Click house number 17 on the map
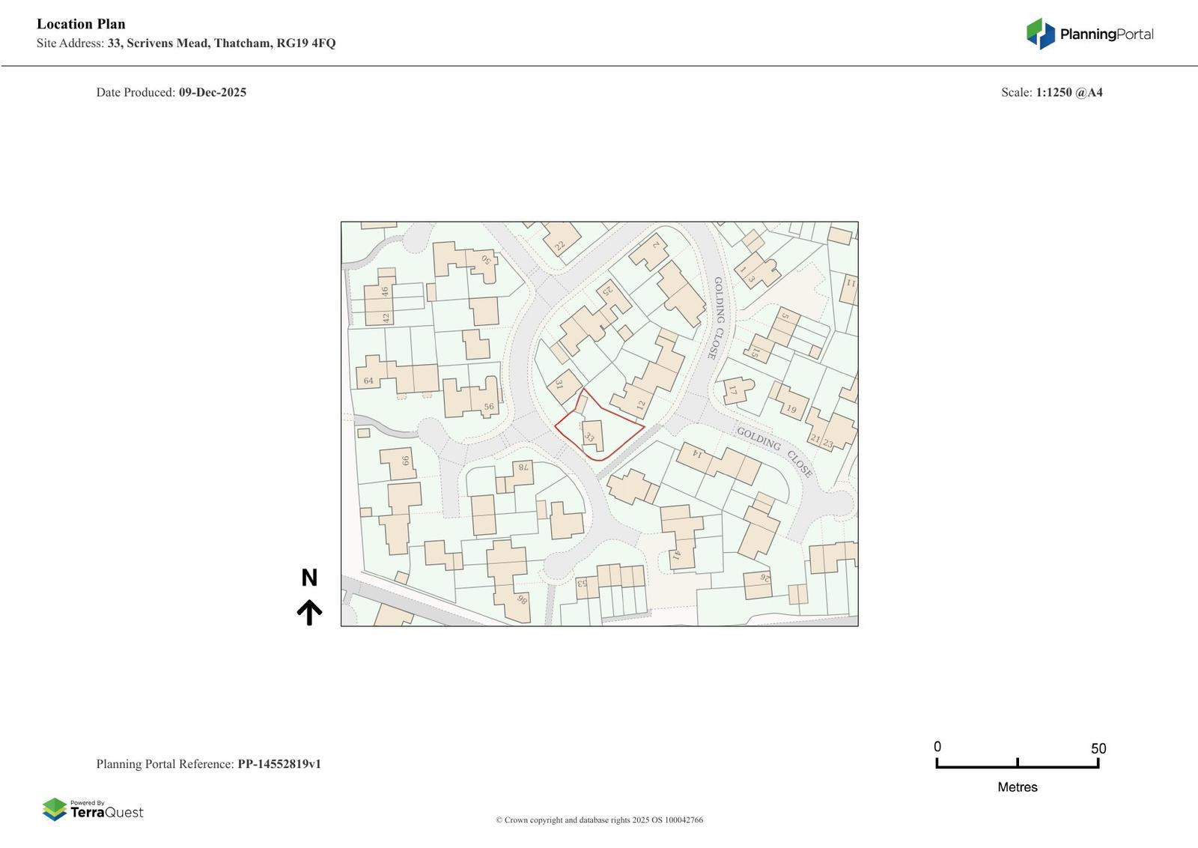This screenshot has height=848, width=1198. [x=733, y=390]
